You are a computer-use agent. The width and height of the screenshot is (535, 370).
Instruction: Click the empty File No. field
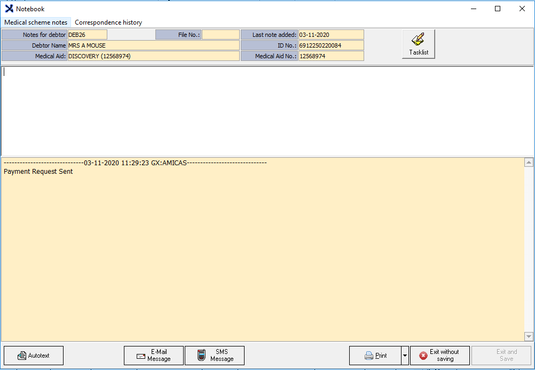pyautogui.click(x=221, y=35)
